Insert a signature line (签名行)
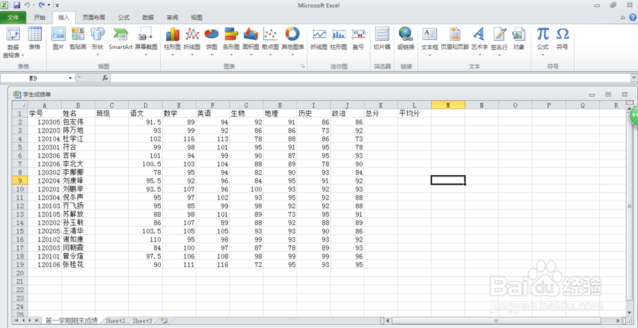This screenshot has width=638, height=328. [x=500, y=41]
